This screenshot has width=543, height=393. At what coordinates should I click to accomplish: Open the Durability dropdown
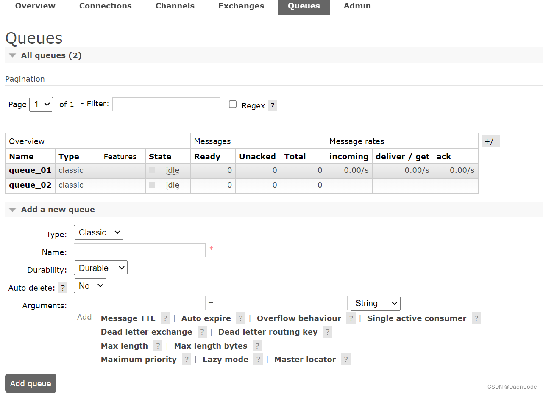tap(100, 268)
